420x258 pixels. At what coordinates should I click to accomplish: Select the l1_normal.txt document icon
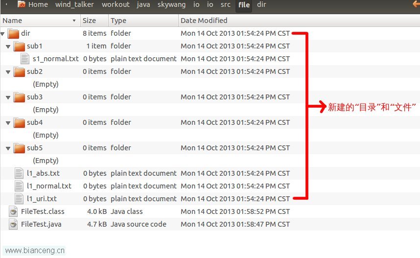pos(19,186)
